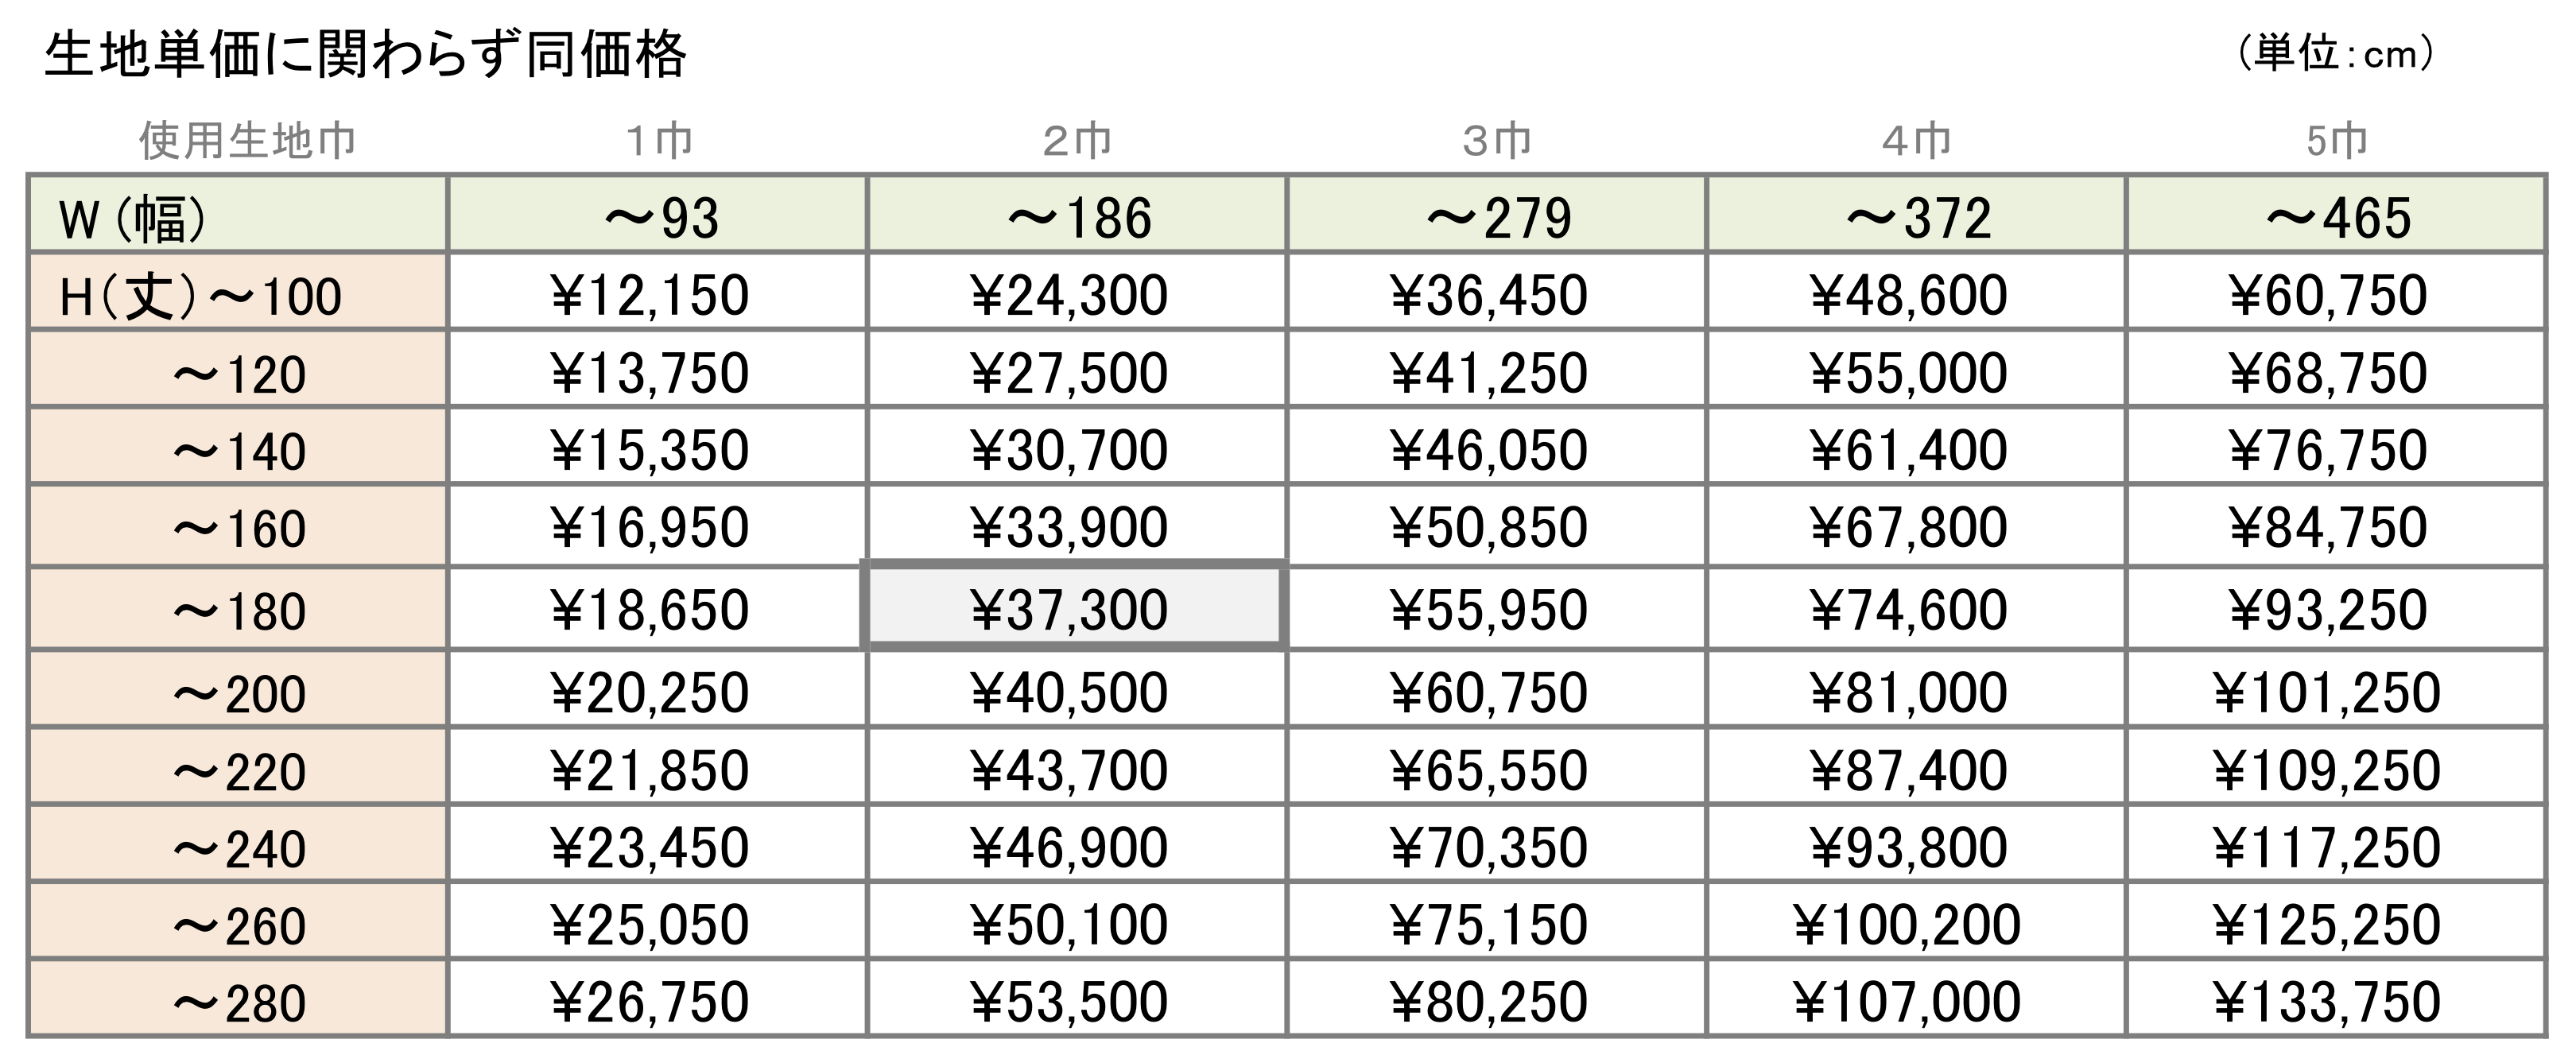Select the ～93 width header cell
This screenshot has height=1051, width=2576.
point(657,214)
